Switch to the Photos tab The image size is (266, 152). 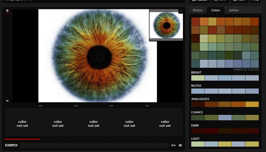click(198, 10)
